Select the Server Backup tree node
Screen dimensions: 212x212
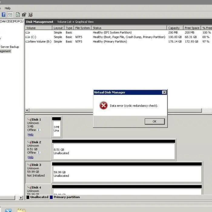(10, 47)
